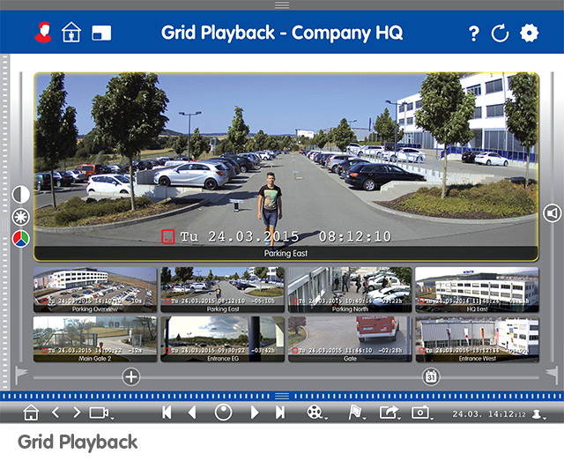
Task: Play the recording backward
Action: point(192,413)
